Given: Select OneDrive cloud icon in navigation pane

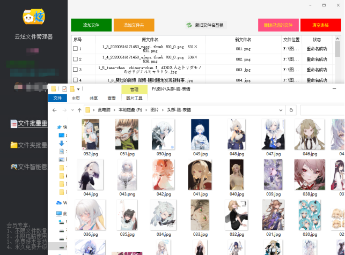Looking at the screenshot, I should tap(58, 202).
